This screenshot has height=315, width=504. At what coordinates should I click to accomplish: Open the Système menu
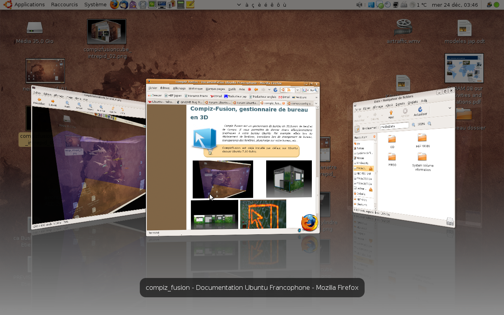point(95,5)
